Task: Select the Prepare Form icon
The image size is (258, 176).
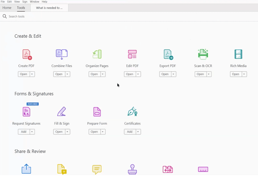Action: [97, 112]
